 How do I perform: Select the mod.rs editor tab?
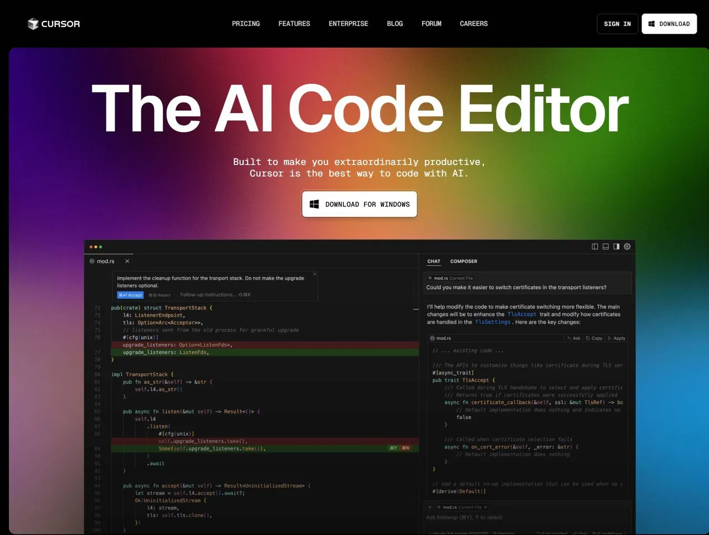click(110, 261)
